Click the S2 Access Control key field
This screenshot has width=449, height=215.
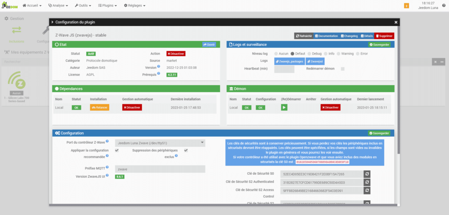(x=322, y=190)
